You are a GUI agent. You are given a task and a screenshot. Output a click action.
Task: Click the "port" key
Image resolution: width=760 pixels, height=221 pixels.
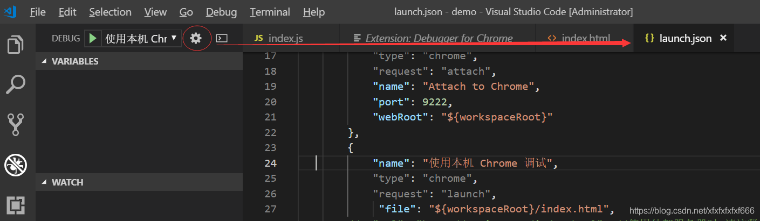click(x=392, y=102)
